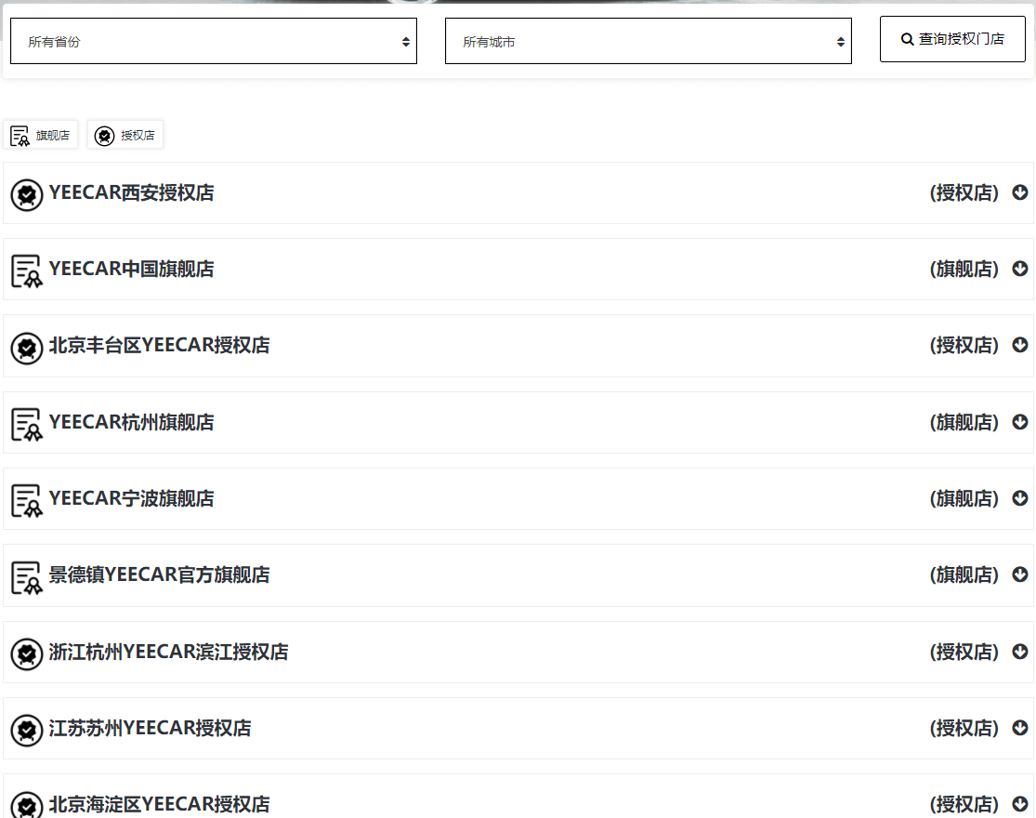The width and height of the screenshot is (1036, 818).
Task: Expand YEECAR中国旗舰店 with down arrow
Action: (x=1020, y=269)
